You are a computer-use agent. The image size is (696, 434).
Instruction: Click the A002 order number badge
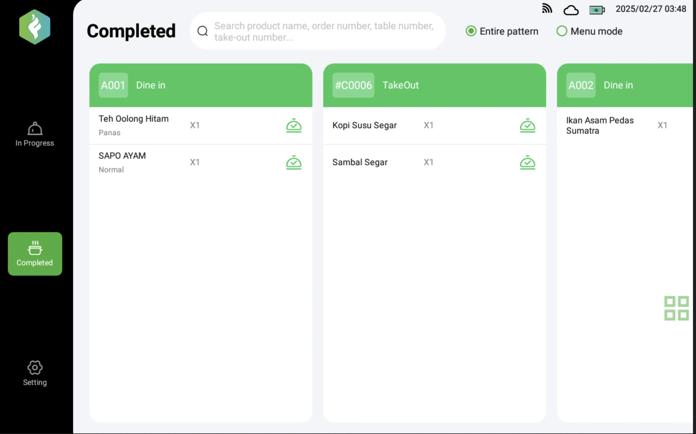click(581, 85)
